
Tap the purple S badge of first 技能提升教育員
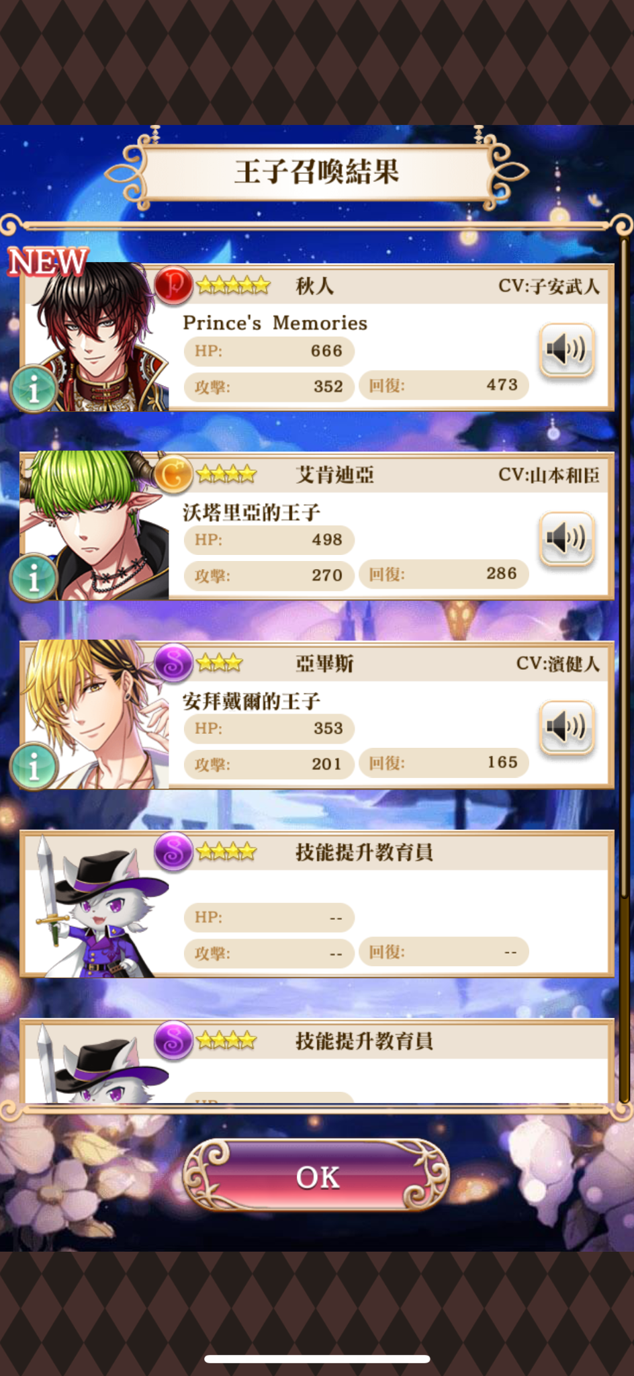click(174, 851)
